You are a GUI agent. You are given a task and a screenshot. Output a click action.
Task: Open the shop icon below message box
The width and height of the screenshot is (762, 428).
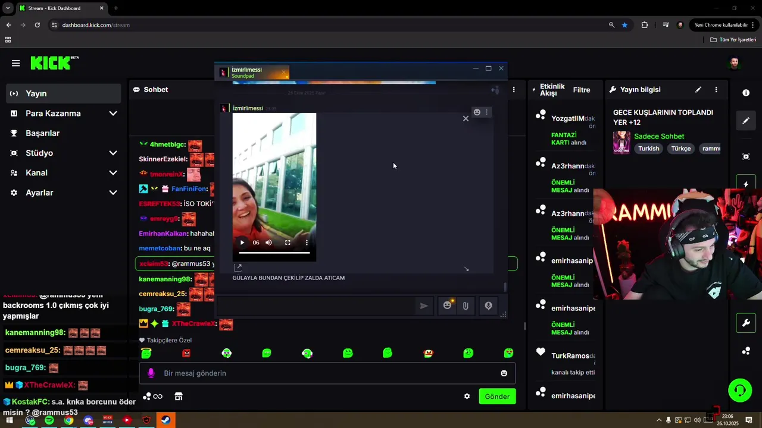[x=178, y=396]
